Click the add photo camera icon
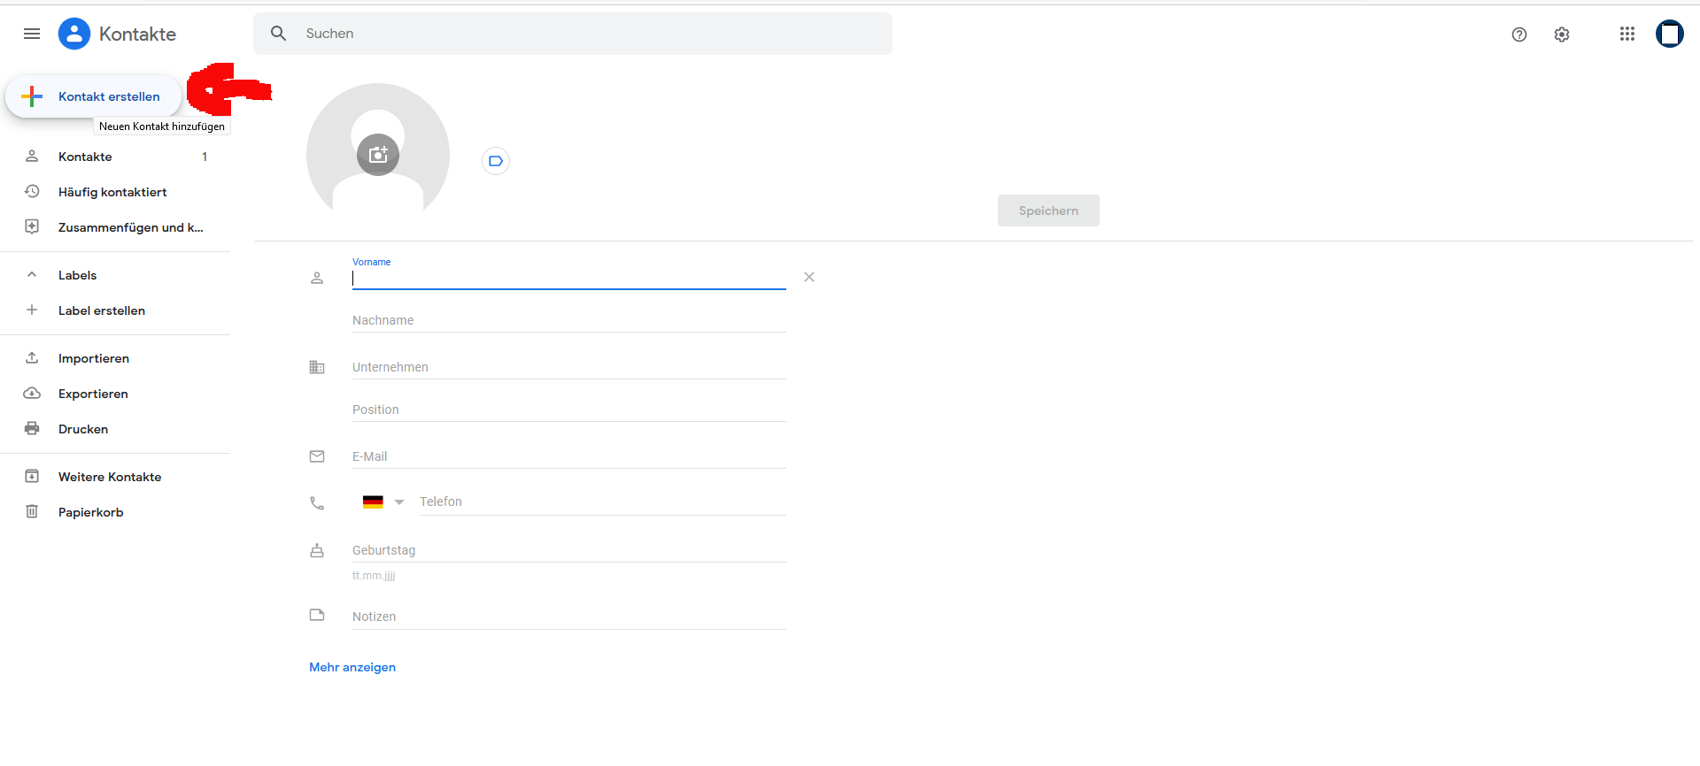Image resolution: width=1700 pixels, height=766 pixels. click(x=378, y=155)
